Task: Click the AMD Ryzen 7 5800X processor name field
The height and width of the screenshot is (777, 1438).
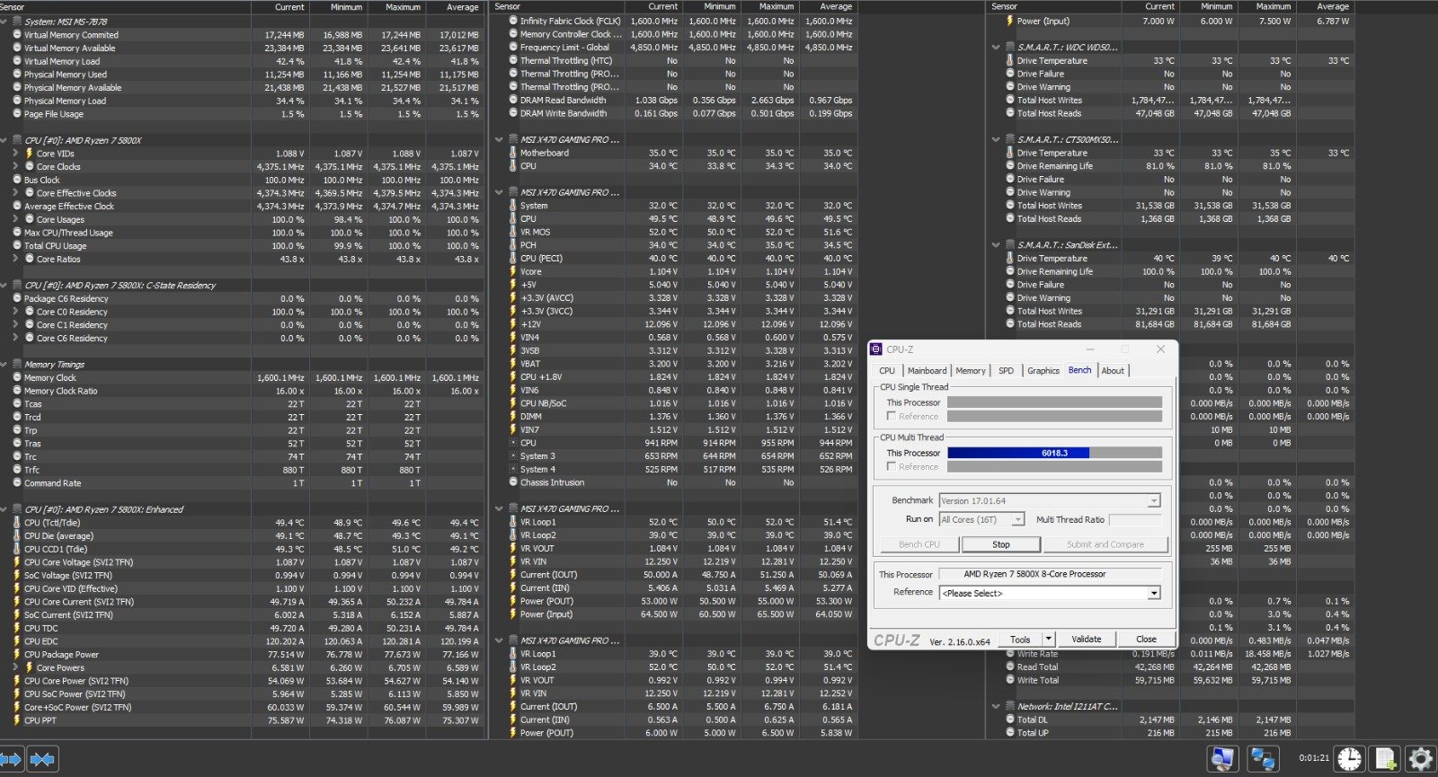Action: (x=1050, y=574)
